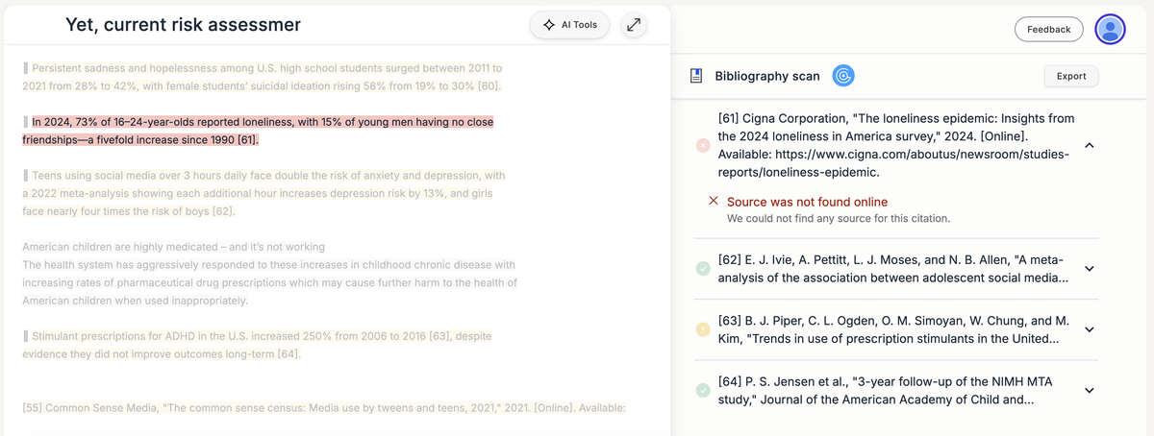Viewport: 1154px width, 436px height.
Task: Click the Common Sense Media reference 55 text
Action: point(323,407)
